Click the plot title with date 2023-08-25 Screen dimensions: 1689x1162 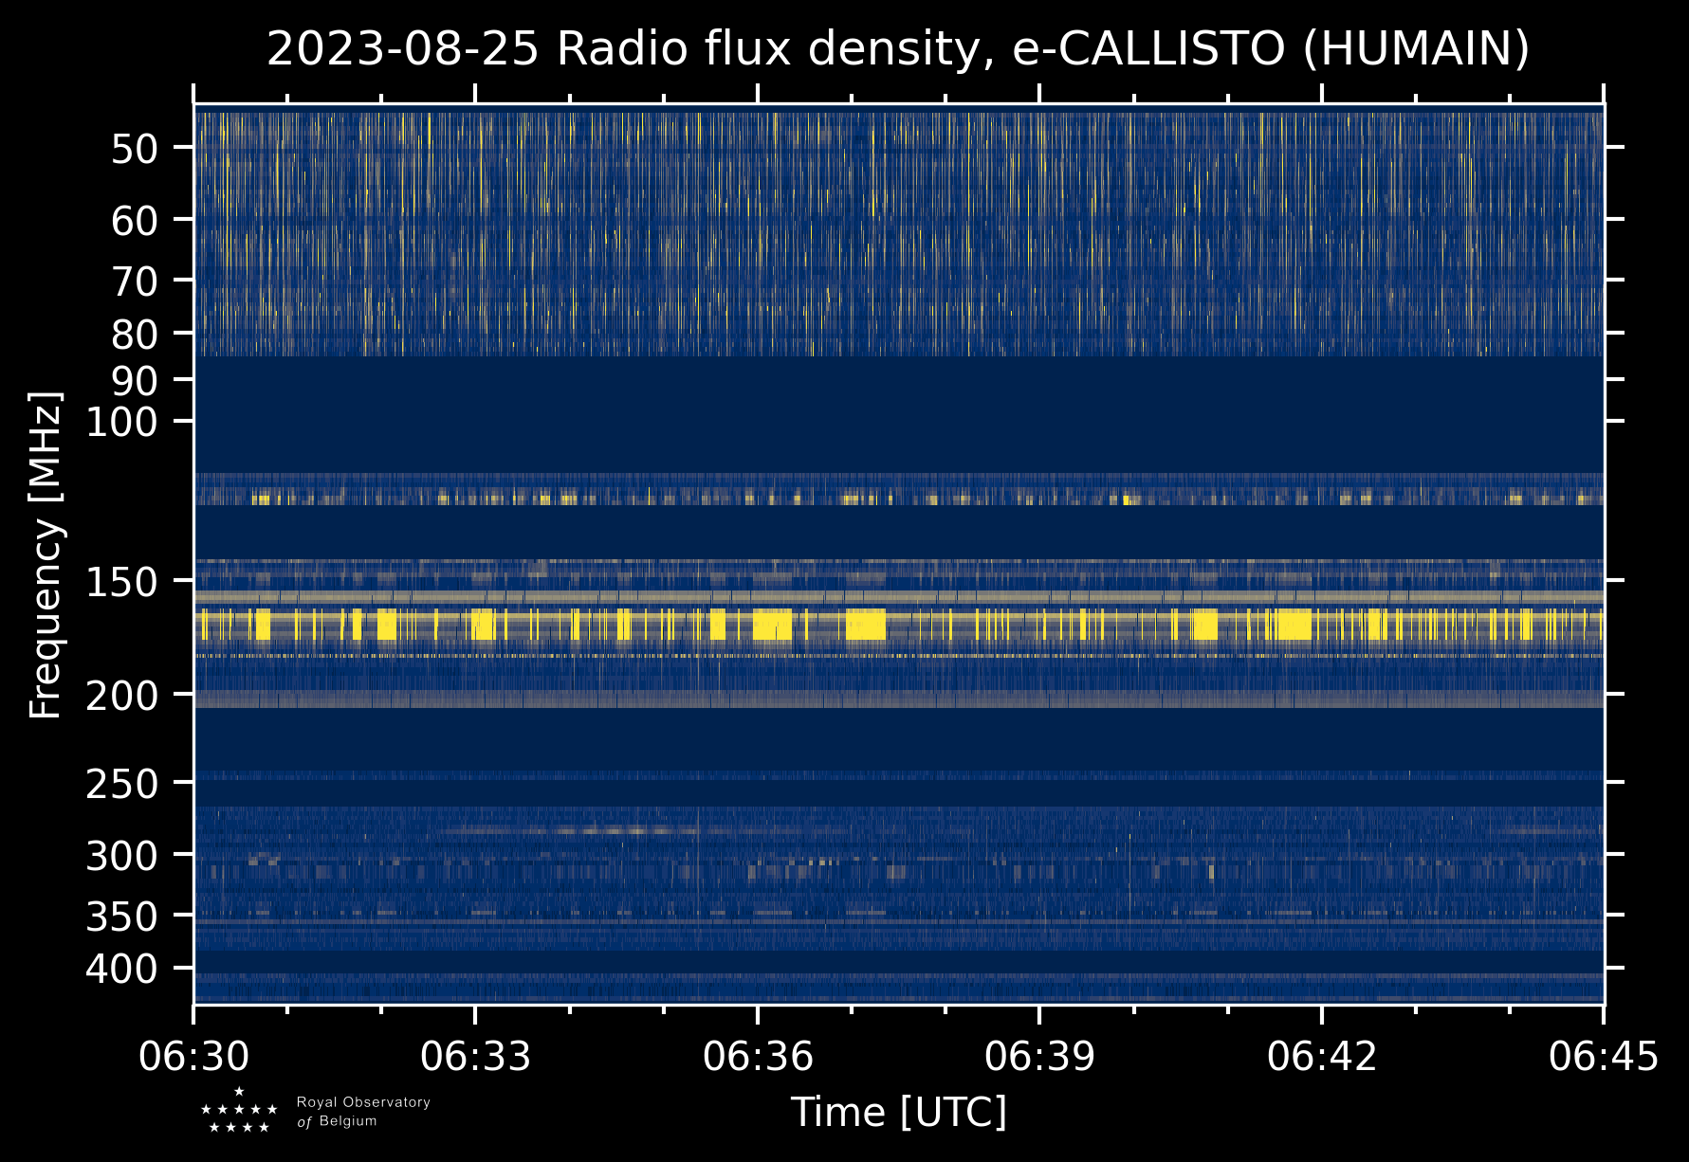click(x=897, y=49)
